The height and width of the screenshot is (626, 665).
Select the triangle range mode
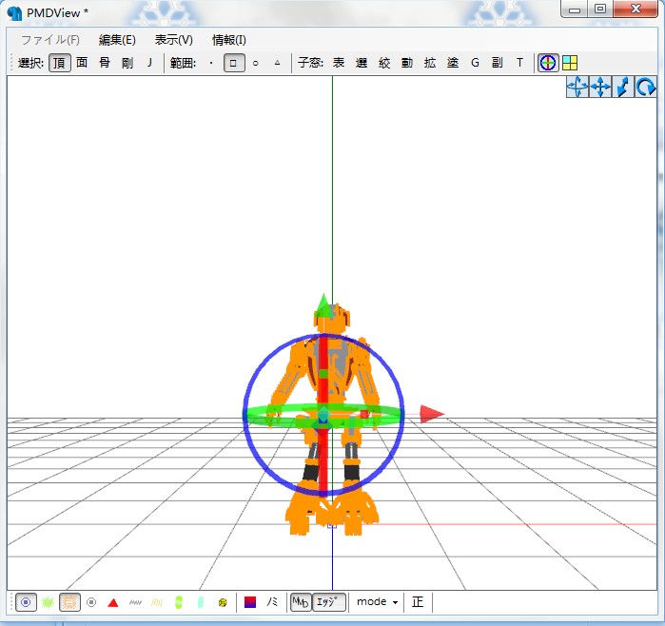[278, 63]
